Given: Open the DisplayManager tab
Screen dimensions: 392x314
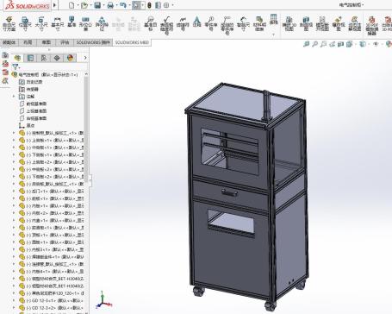Looking at the screenshot, I should (70, 58).
